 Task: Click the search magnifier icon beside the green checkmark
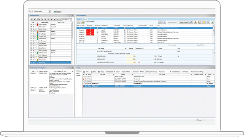[208, 22]
